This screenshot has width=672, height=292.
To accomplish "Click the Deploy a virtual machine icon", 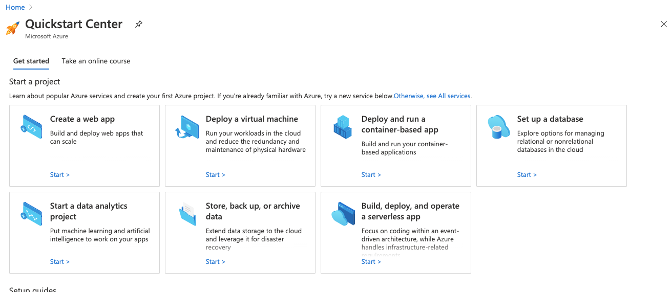I will pos(187,127).
